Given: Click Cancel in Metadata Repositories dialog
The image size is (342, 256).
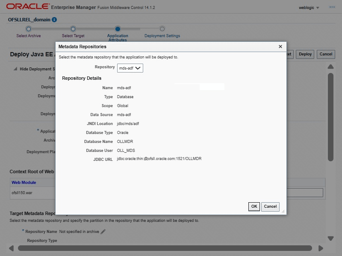Looking at the screenshot, I should coord(270,207).
